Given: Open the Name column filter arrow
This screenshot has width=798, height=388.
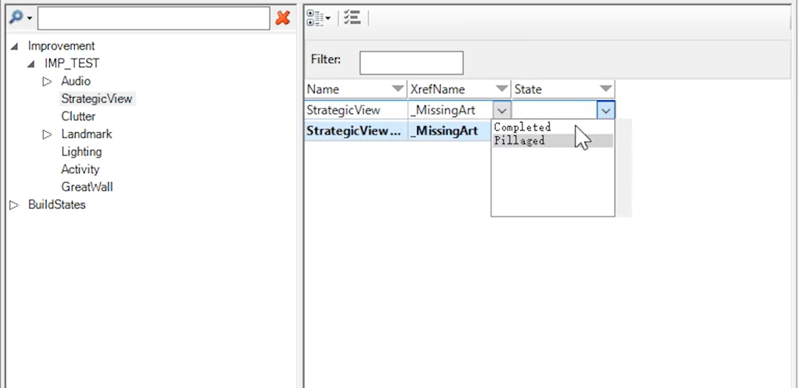Looking at the screenshot, I should point(397,89).
